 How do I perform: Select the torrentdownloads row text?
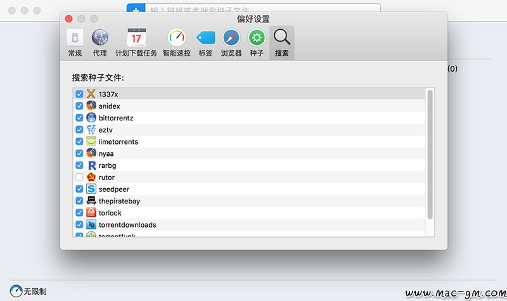127,225
